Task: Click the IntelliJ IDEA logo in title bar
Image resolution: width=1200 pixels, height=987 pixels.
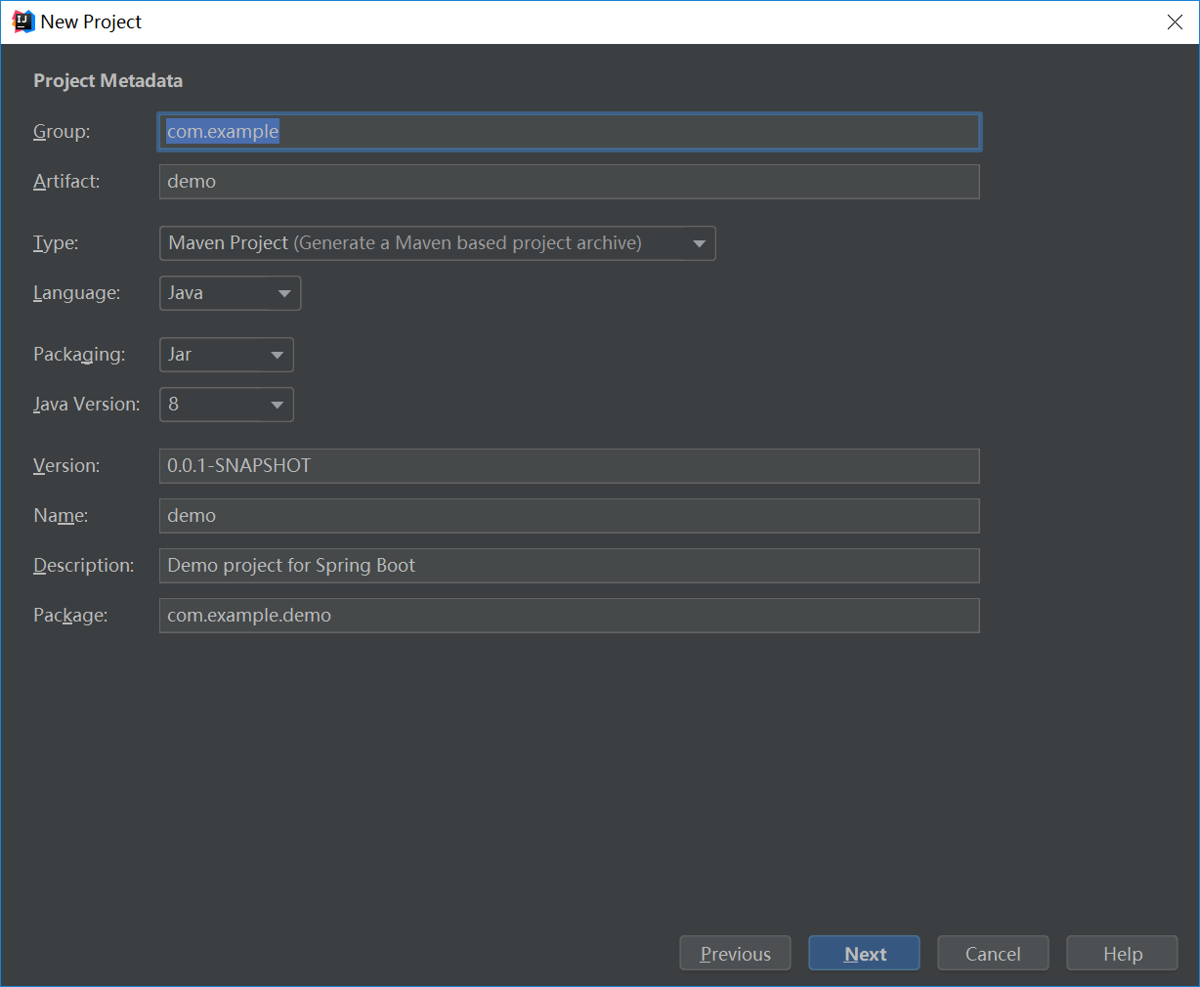Action: pyautogui.click(x=23, y=21)
